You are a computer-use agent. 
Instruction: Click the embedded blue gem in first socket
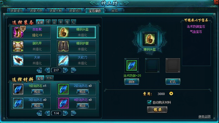pyautogui.click(x=132, y=65)
